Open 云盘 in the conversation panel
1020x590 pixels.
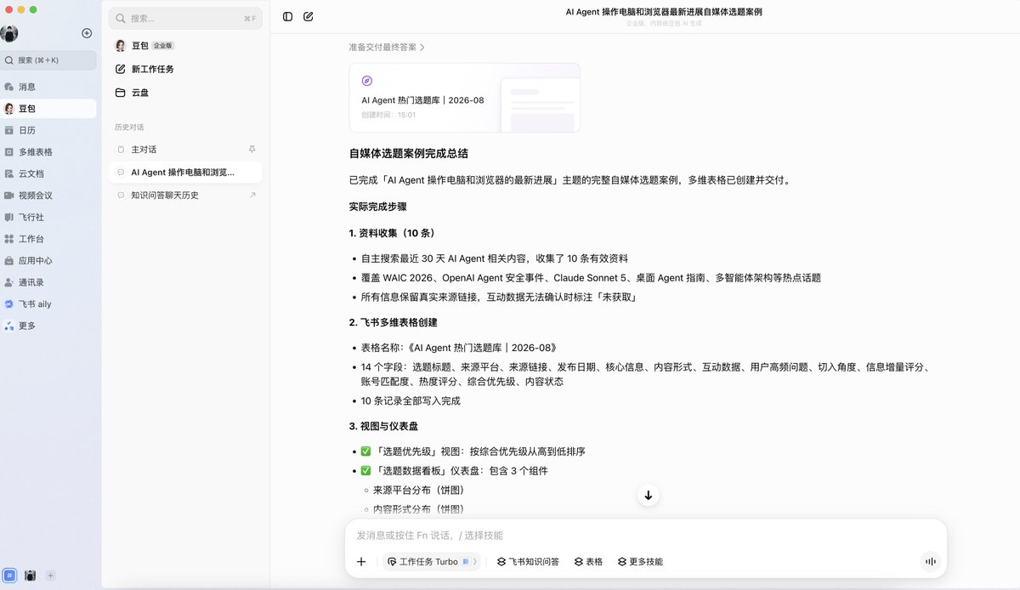tap(185, 93)
